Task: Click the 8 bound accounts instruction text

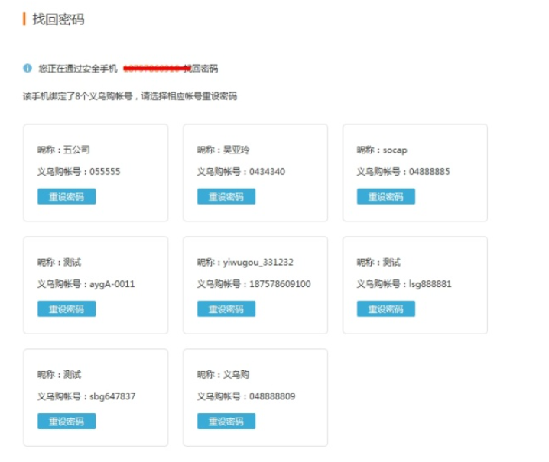Action: pyautogui.click(x=130, y=97)
